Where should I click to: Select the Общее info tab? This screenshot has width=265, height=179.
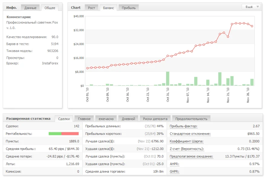pos(50,8)
